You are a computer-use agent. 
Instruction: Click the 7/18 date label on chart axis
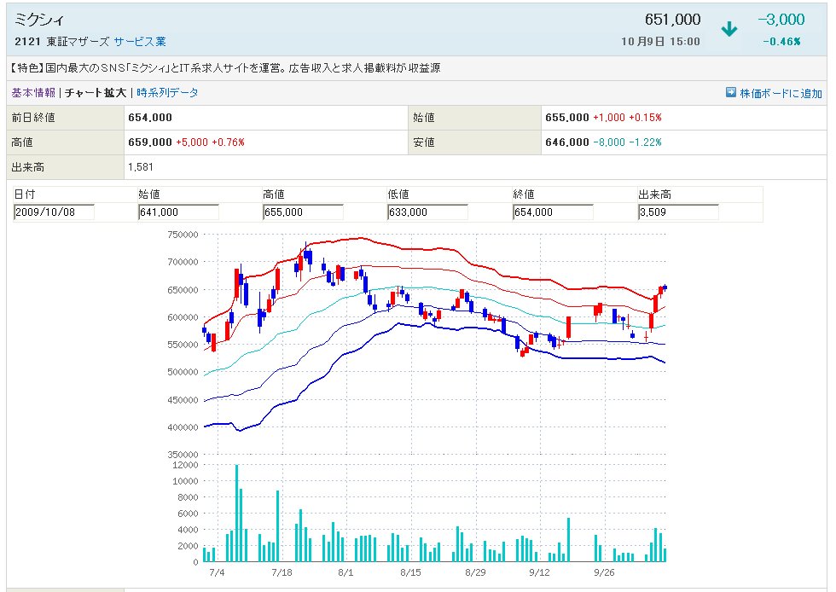click(x=282, y=572)
